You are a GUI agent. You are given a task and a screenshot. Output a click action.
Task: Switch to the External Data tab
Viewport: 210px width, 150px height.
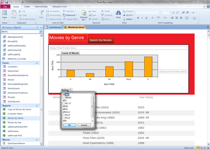pos(41,6)
